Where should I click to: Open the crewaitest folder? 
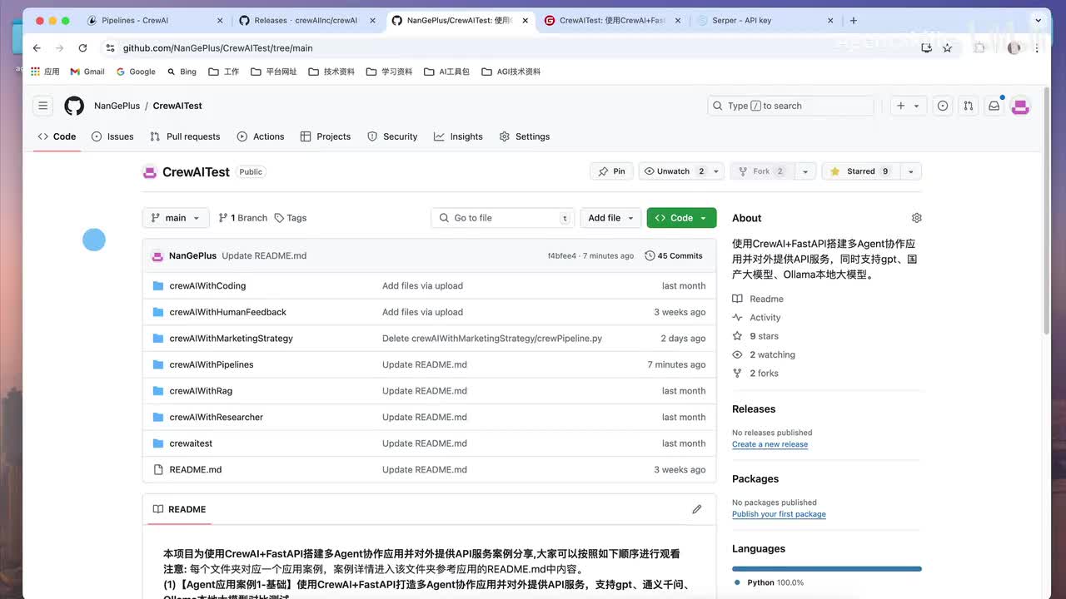(191, 443)
